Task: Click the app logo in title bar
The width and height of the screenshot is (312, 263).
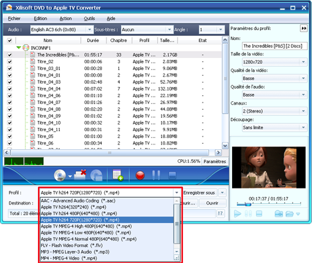Action: pyautogui.click(x=9, y=7)
